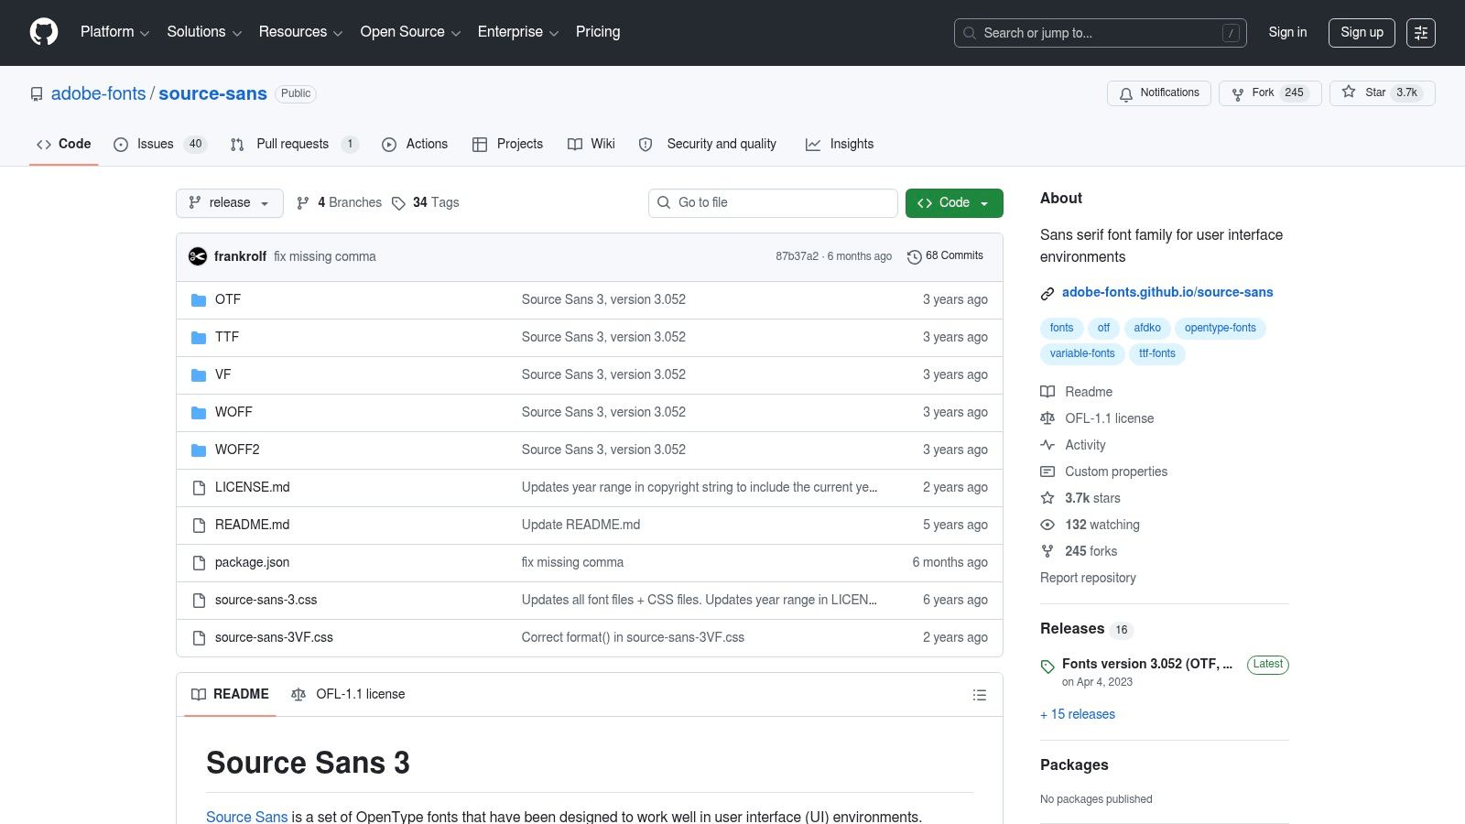This screenshot has width=1465, height=824.
Task: Fork the repository with Fork button
Action: [x=1270, y=93]
